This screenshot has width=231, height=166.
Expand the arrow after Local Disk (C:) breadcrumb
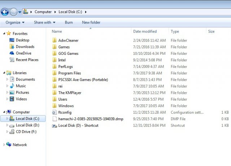point(86,12)
